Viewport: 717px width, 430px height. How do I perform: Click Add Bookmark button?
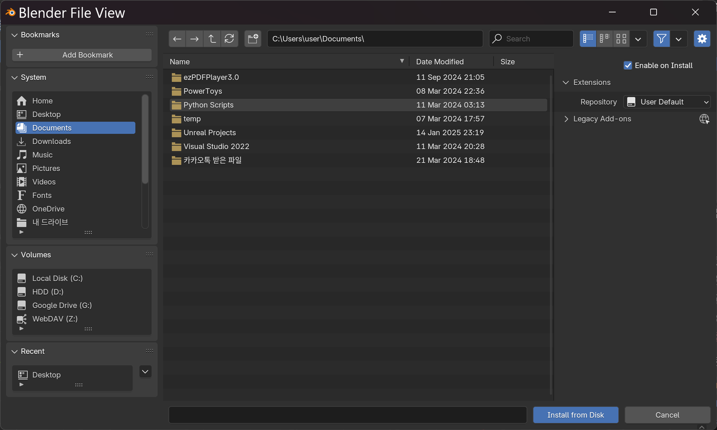(82, 55)
